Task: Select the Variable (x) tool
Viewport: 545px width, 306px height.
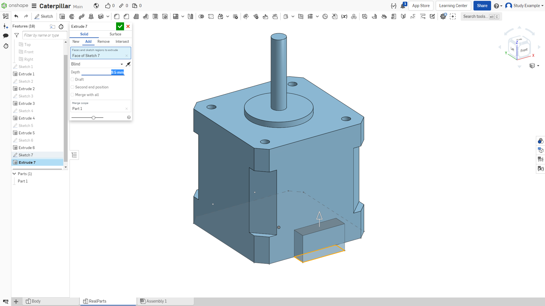Action: (x=344, y=16)
